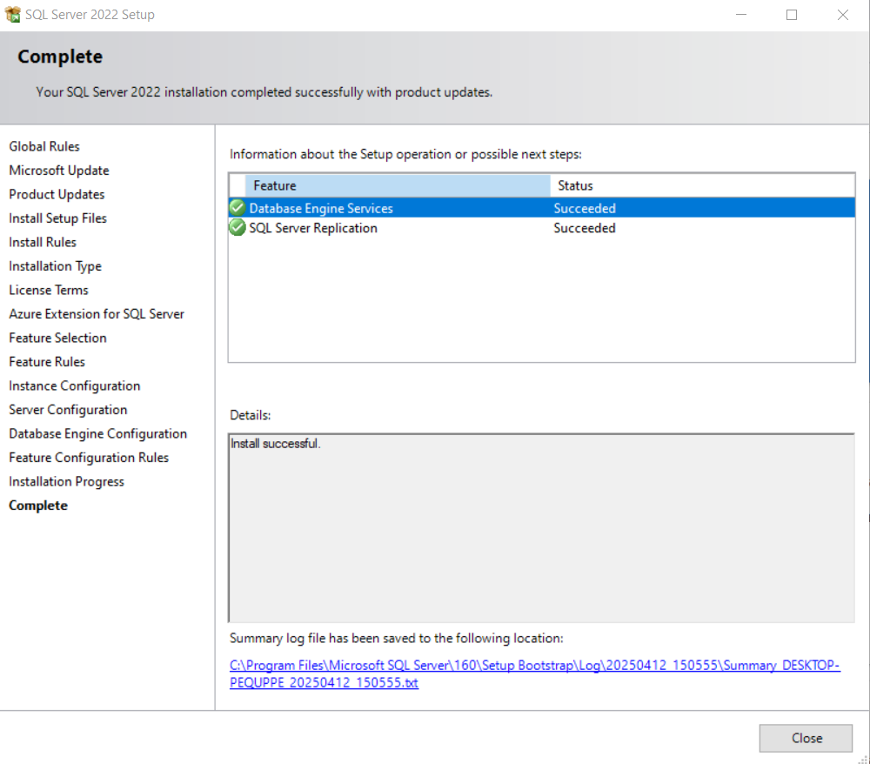Select the Instance Configuration step
Viewport: 870px width, 764px height.
(74, 386)
